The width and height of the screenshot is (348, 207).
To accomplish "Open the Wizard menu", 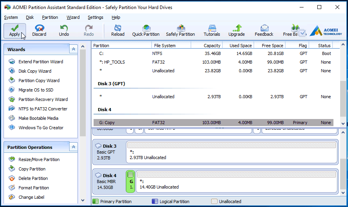I will tap(73, 17).
